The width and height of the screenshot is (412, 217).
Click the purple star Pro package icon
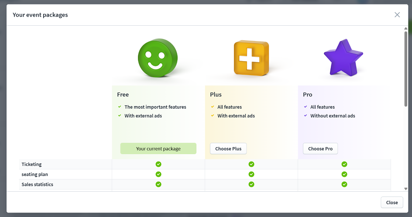(343, 58)
